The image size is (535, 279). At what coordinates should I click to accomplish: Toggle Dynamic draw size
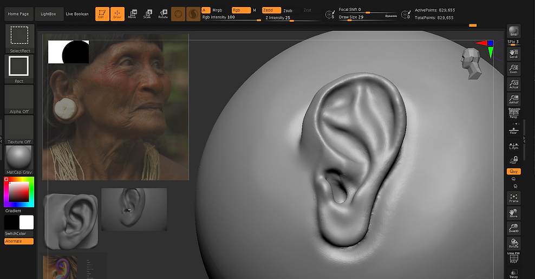[x=391, y=16]
